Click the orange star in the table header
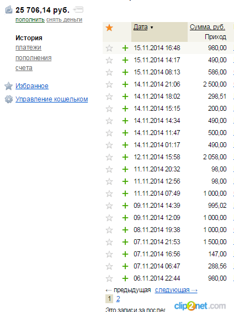Screen dimensions: 234x312 pyautogui.click(x=109, y=28)
